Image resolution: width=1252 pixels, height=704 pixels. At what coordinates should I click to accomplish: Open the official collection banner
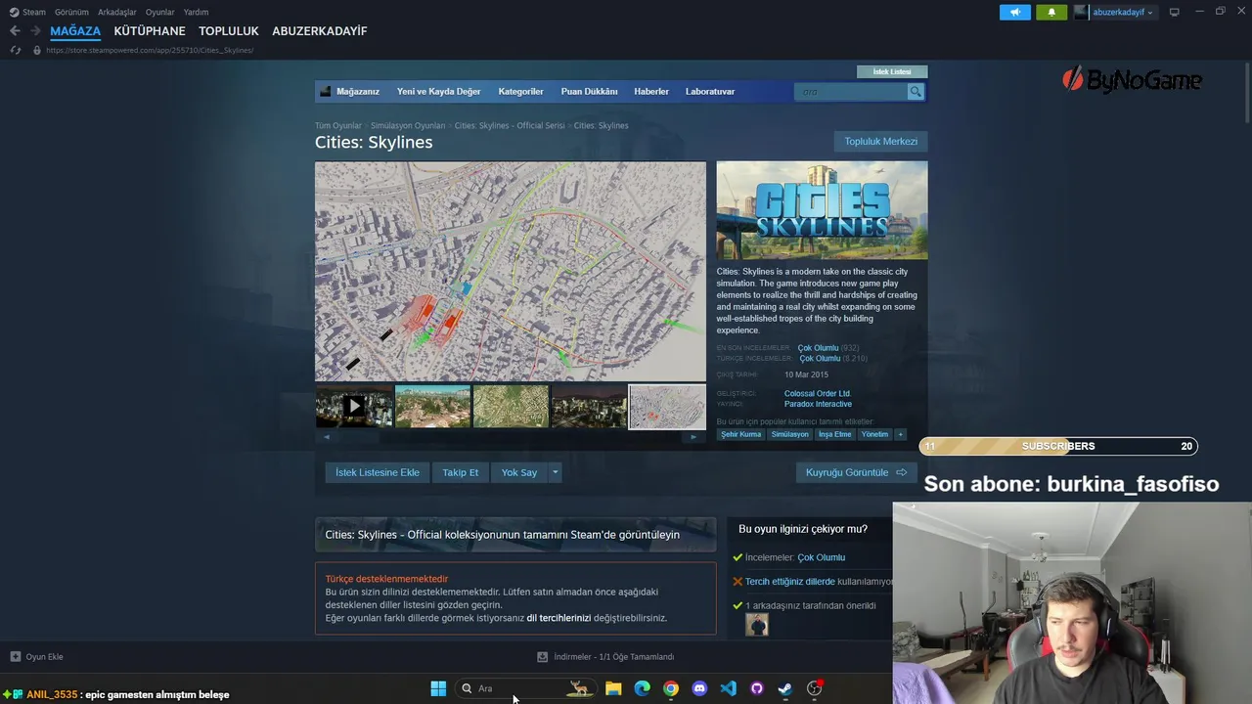[x=515, y=535]
